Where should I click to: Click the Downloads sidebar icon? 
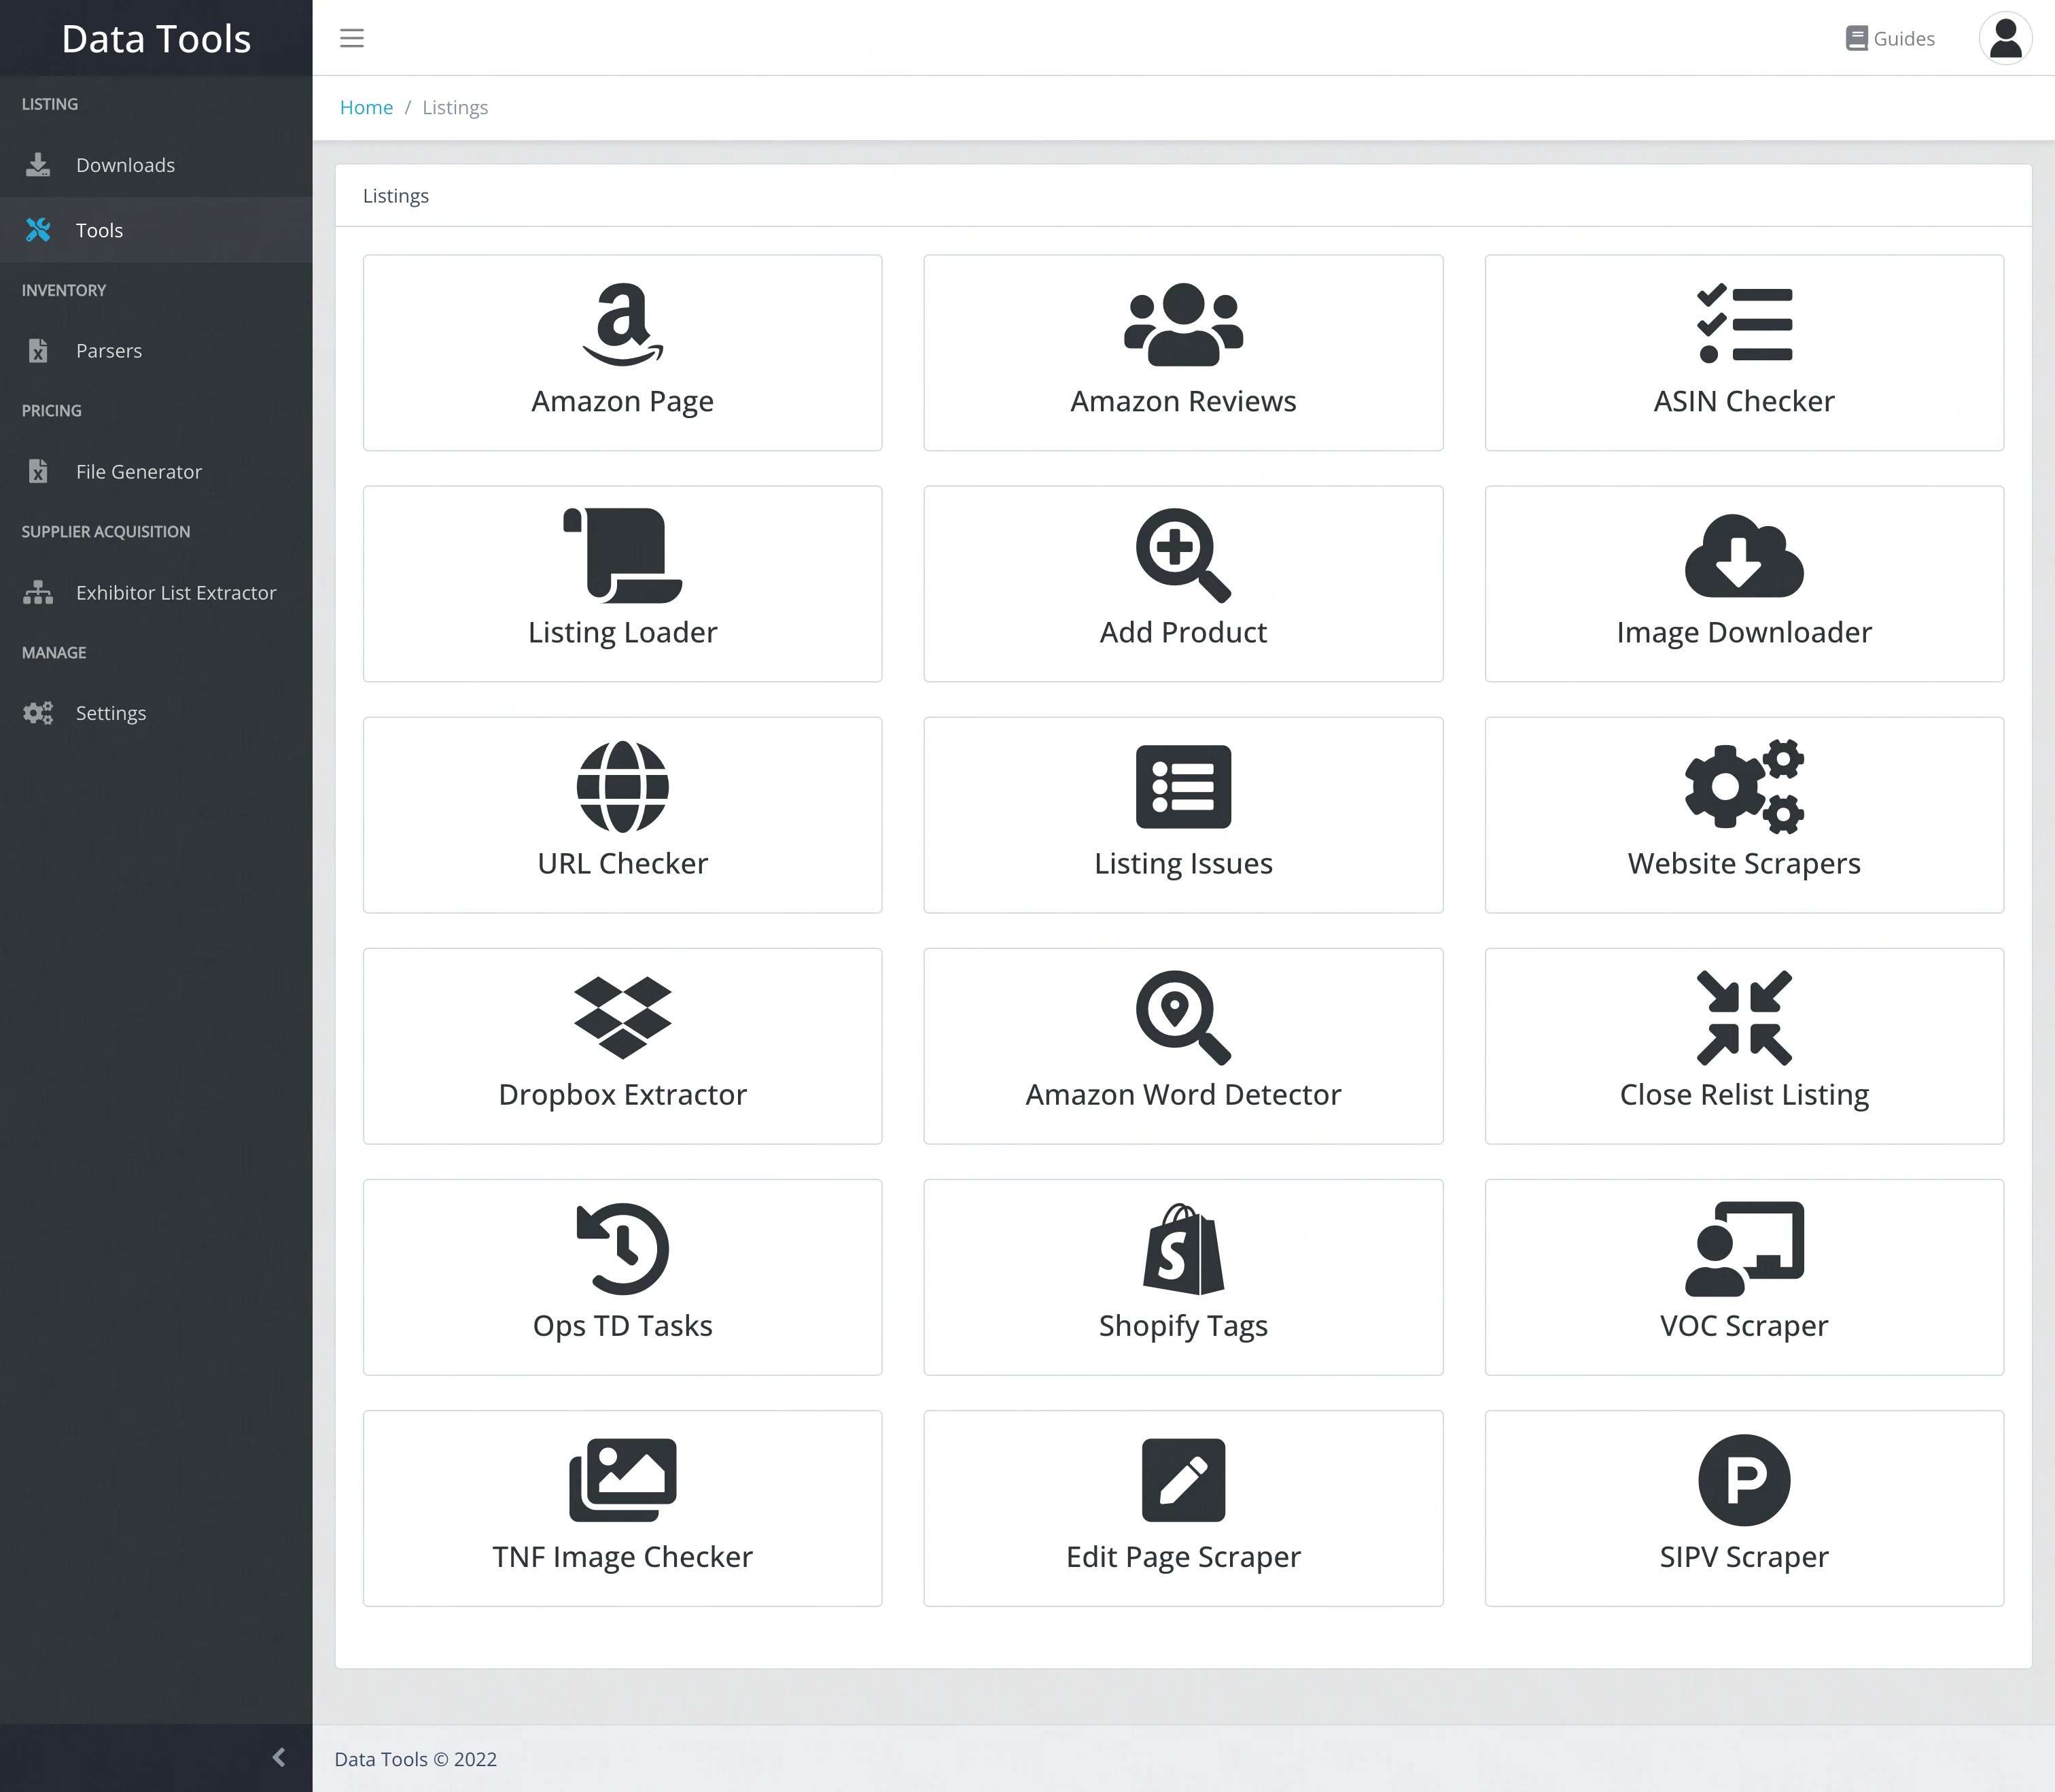pos(38,165)
